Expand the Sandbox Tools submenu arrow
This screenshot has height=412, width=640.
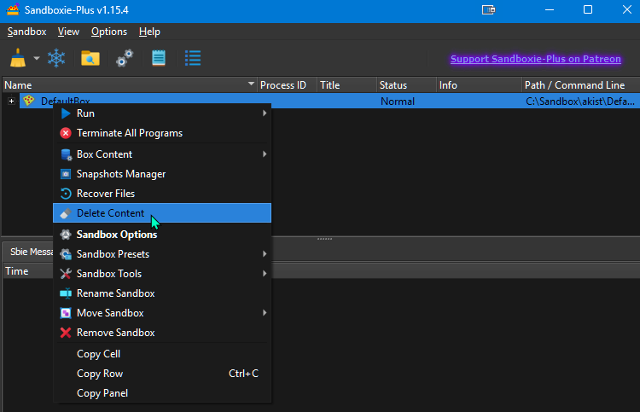265,273
